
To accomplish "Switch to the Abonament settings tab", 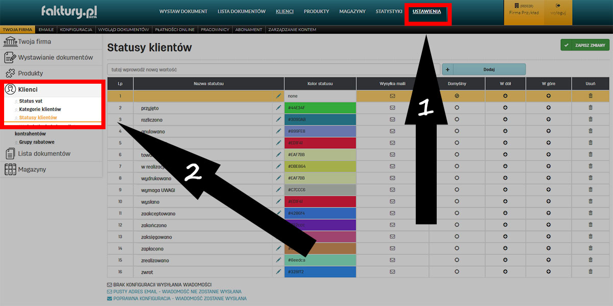I will coord(248,30).
